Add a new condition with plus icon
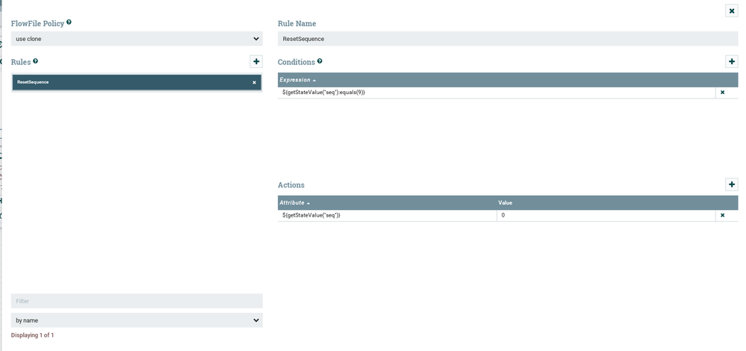This screenshot has width=746, height=351. click(x=732, y=61)
